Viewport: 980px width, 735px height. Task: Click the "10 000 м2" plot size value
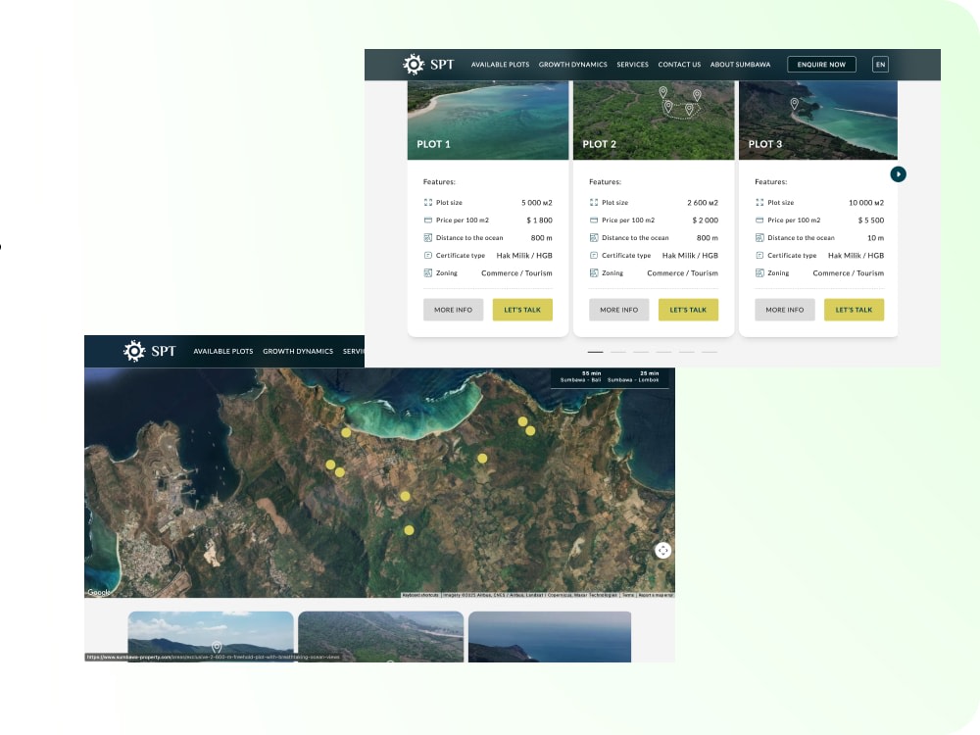click(866, 203)
